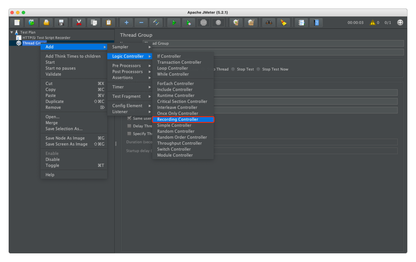The image size is (416, 262).
Task: Copy with the toolbar copy icon
Action: click(x=94, y=22)
